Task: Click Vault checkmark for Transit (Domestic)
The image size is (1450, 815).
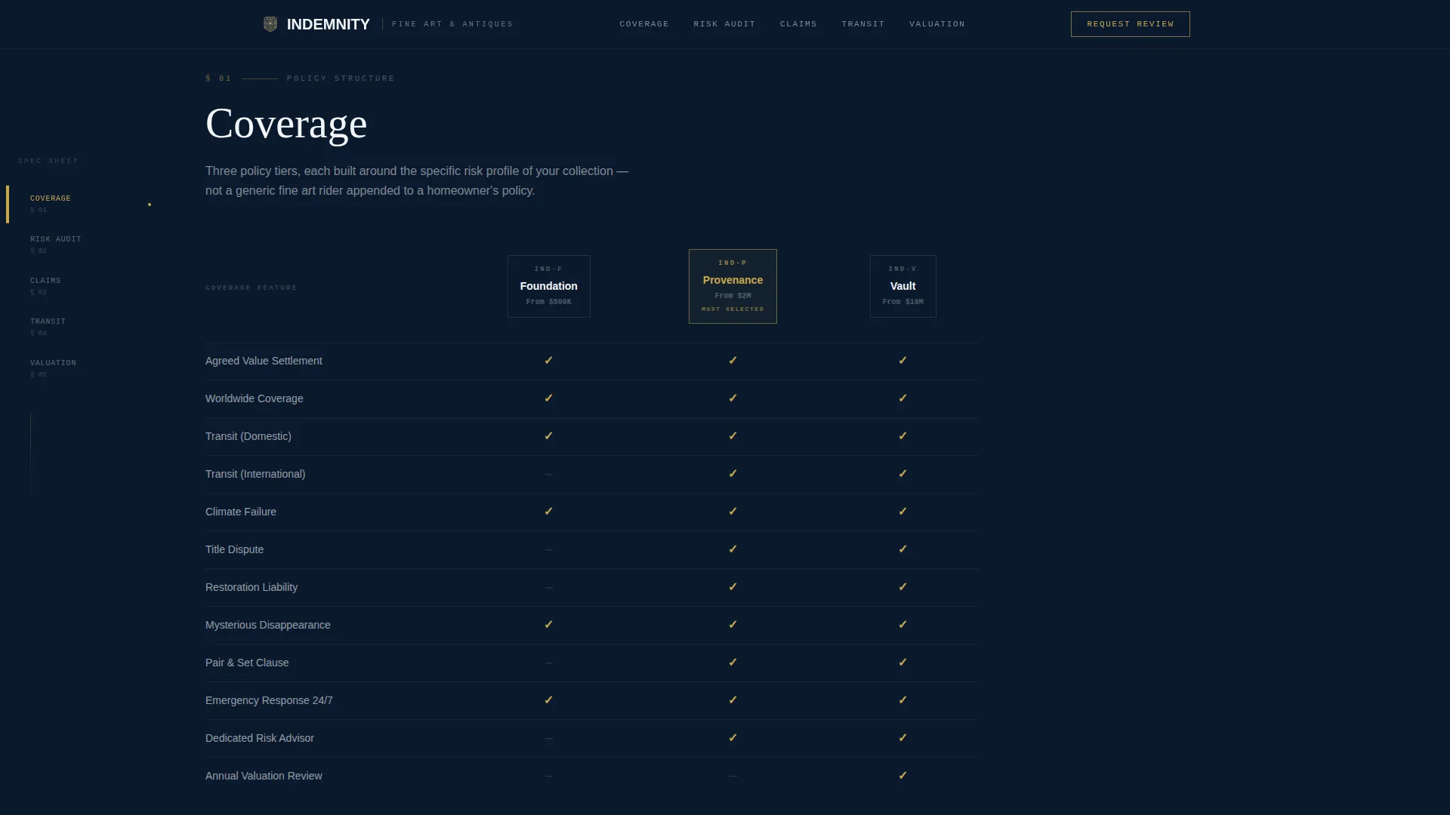Action: pyautogui.click(x=902, y=436)
